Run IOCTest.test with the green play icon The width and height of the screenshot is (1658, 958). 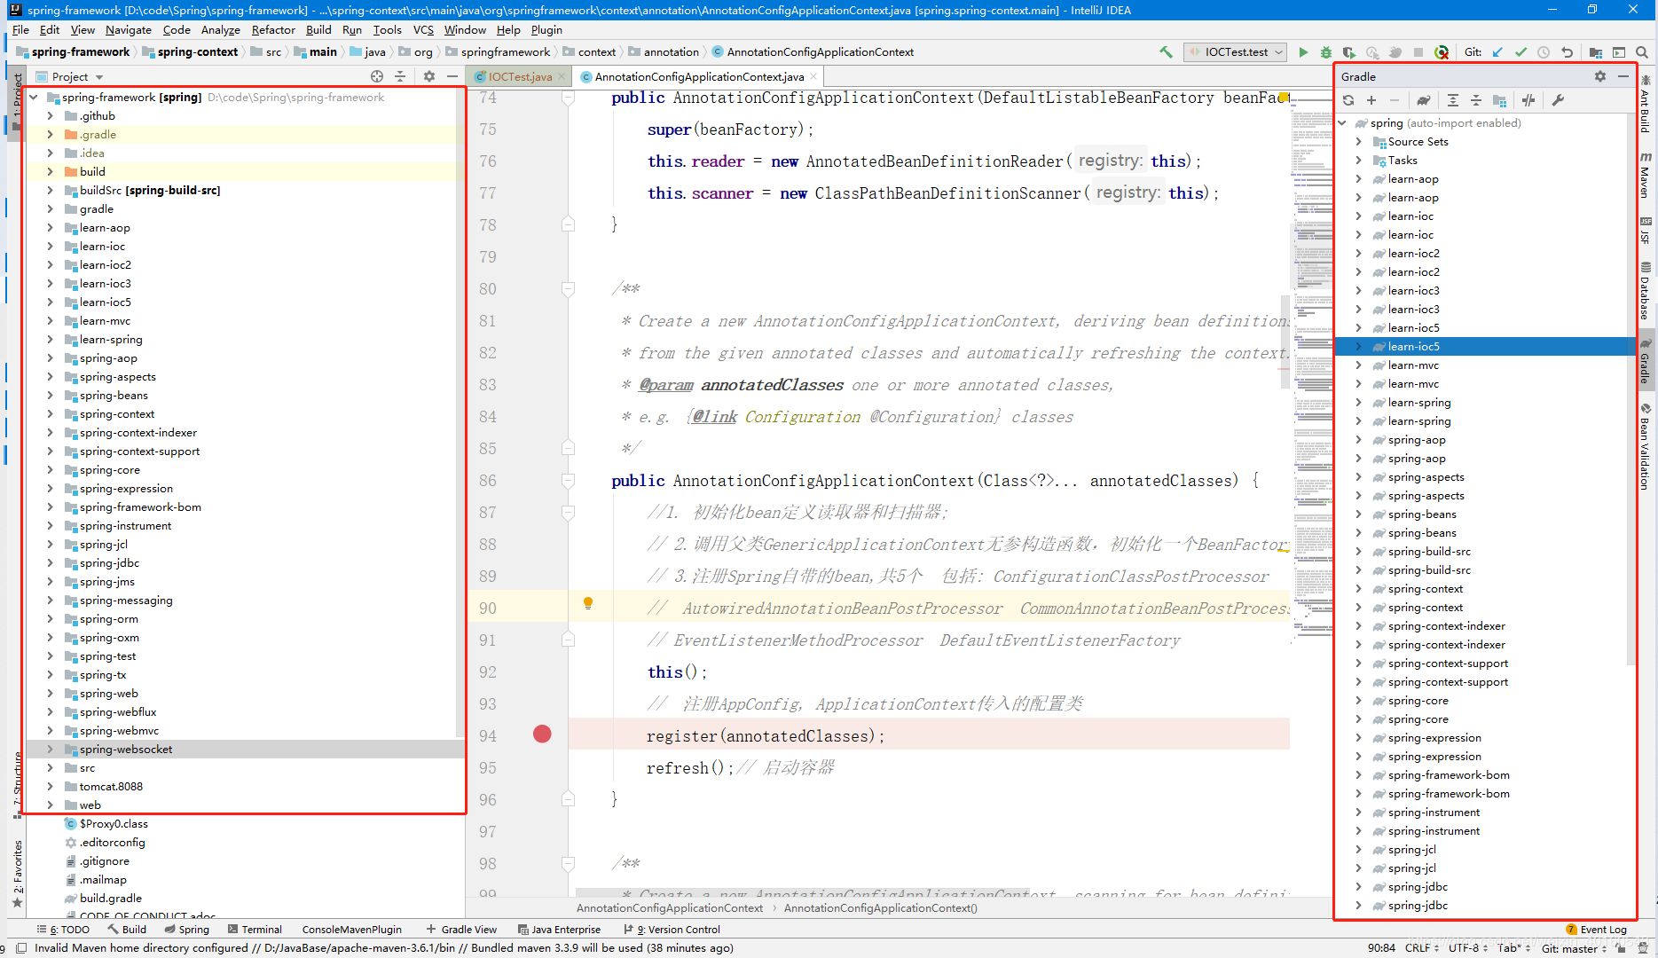(1303, 52)
